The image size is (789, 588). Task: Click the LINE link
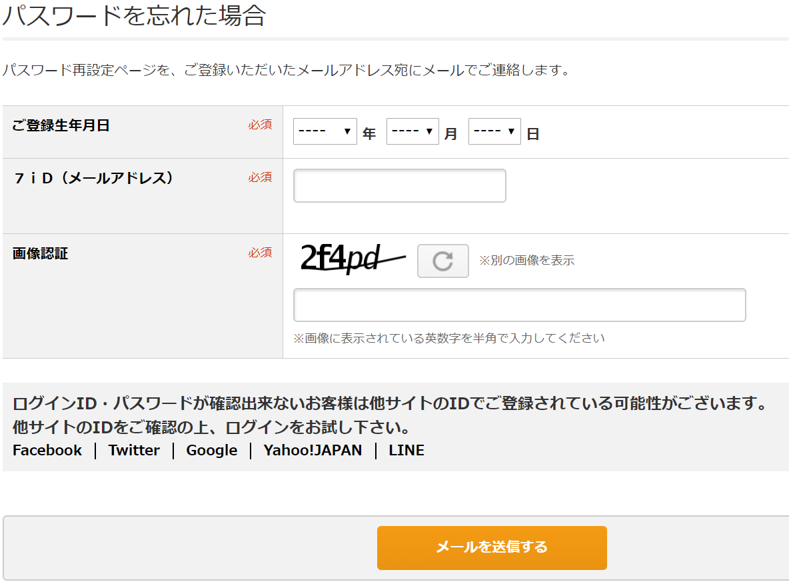[406, 451]
